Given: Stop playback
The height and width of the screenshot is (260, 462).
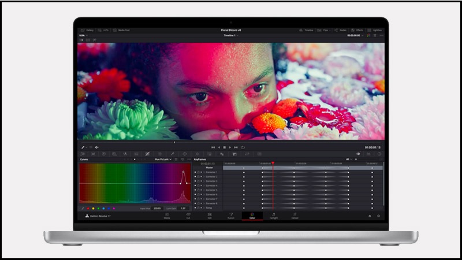Looking at the screenshot, I should click(x=225, y=147).
